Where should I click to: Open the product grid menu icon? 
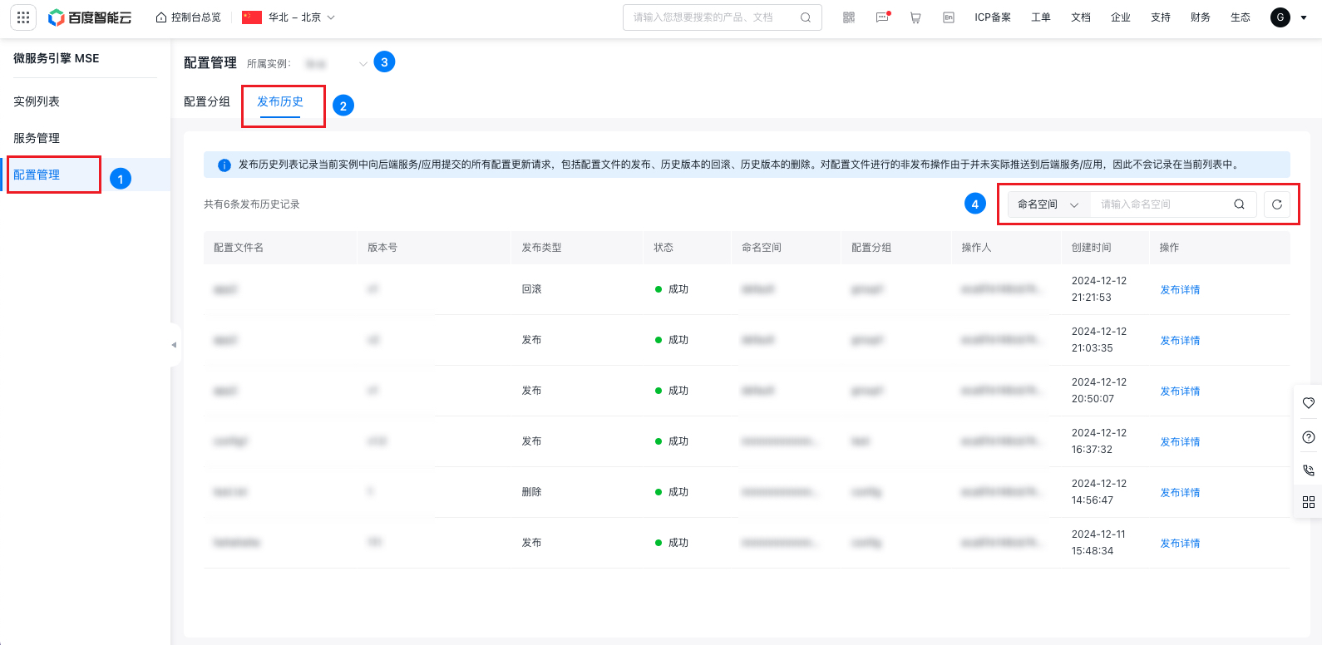(x=23, y=17)
